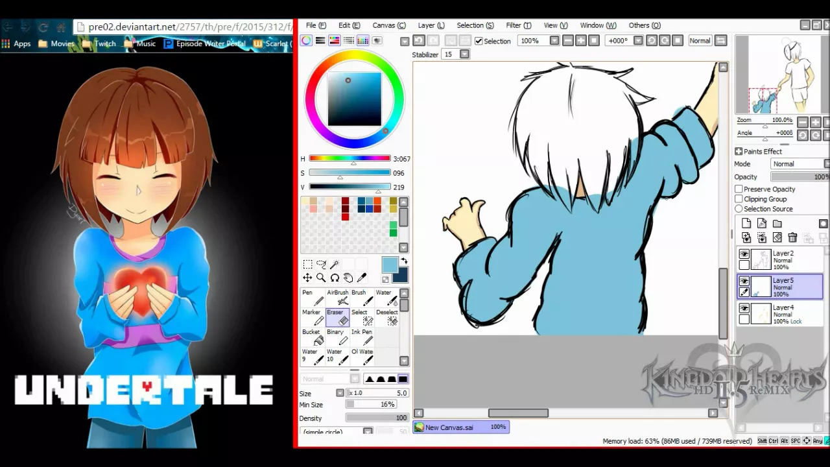Open the Others menu
830x467 pixels.
click(x=645, y=25)
